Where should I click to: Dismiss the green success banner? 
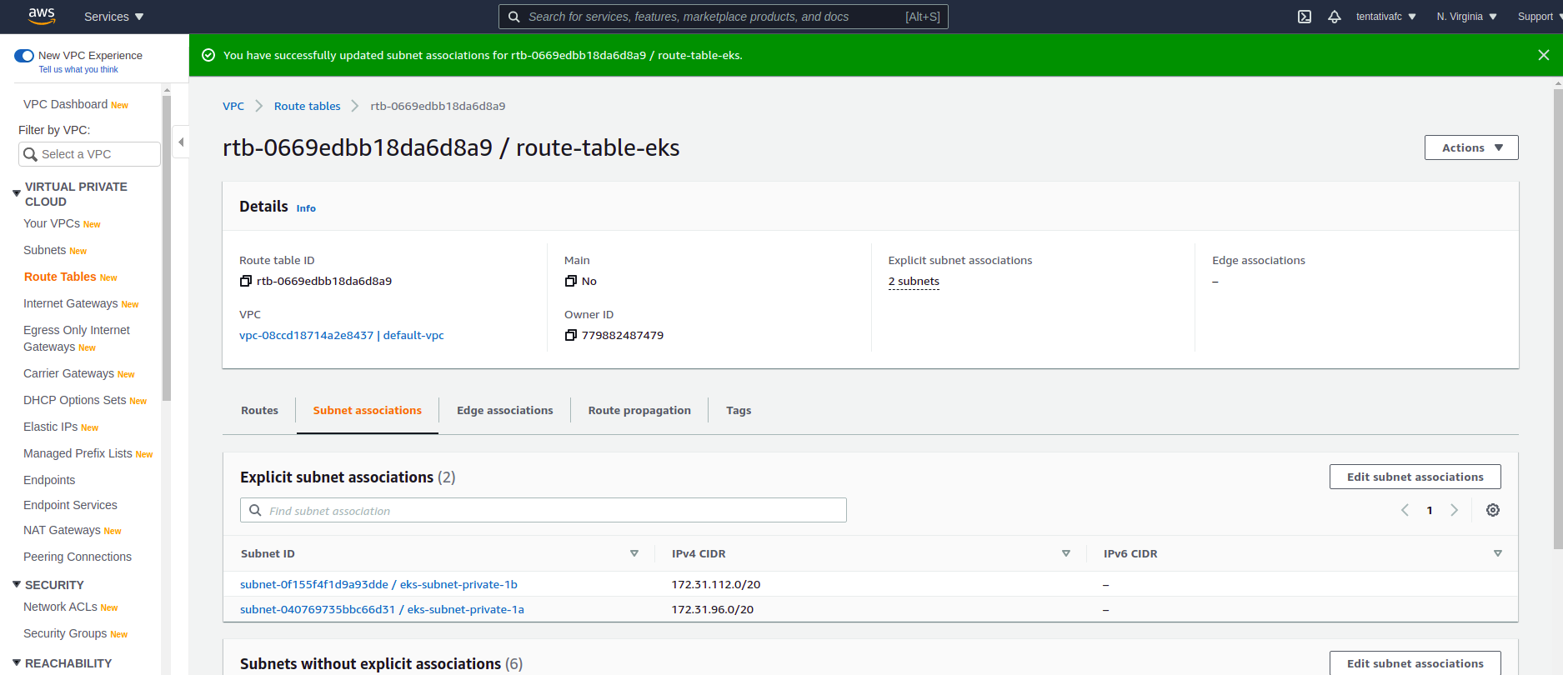point(1544,55)
